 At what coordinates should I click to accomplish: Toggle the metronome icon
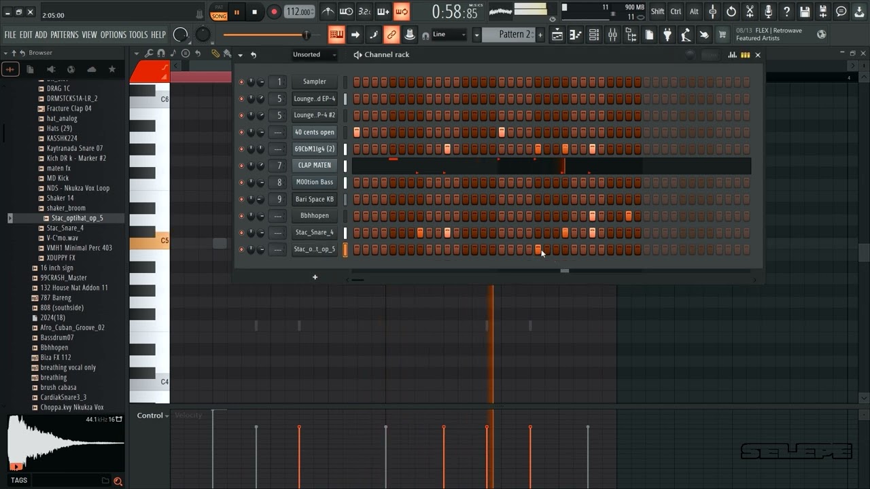tap(328, 12)
